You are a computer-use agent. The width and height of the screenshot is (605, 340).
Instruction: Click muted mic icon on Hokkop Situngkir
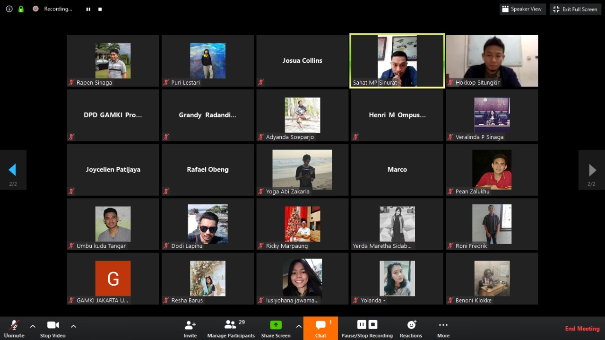(x=451, y=82)
